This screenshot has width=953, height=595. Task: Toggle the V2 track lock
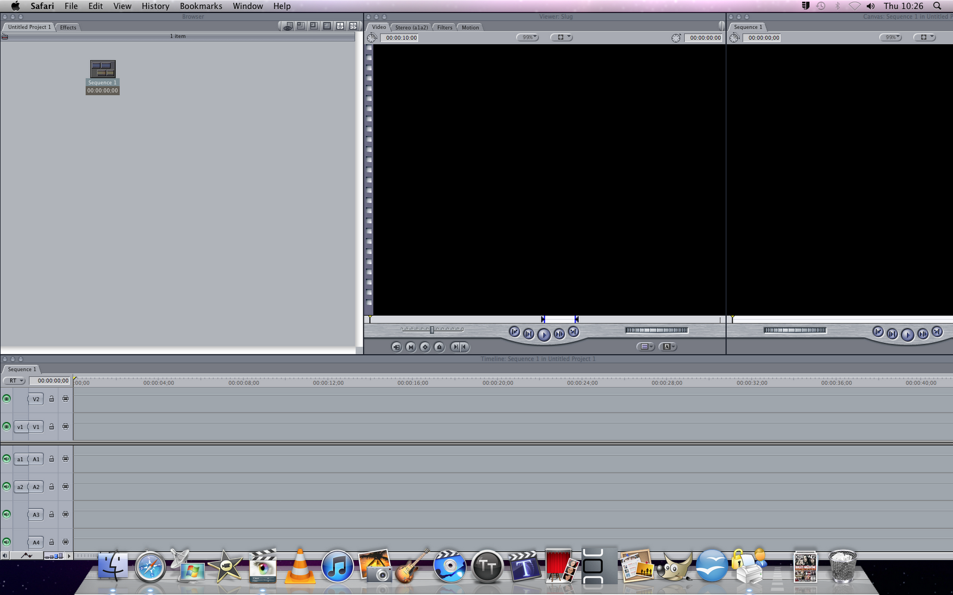point(51,399)
